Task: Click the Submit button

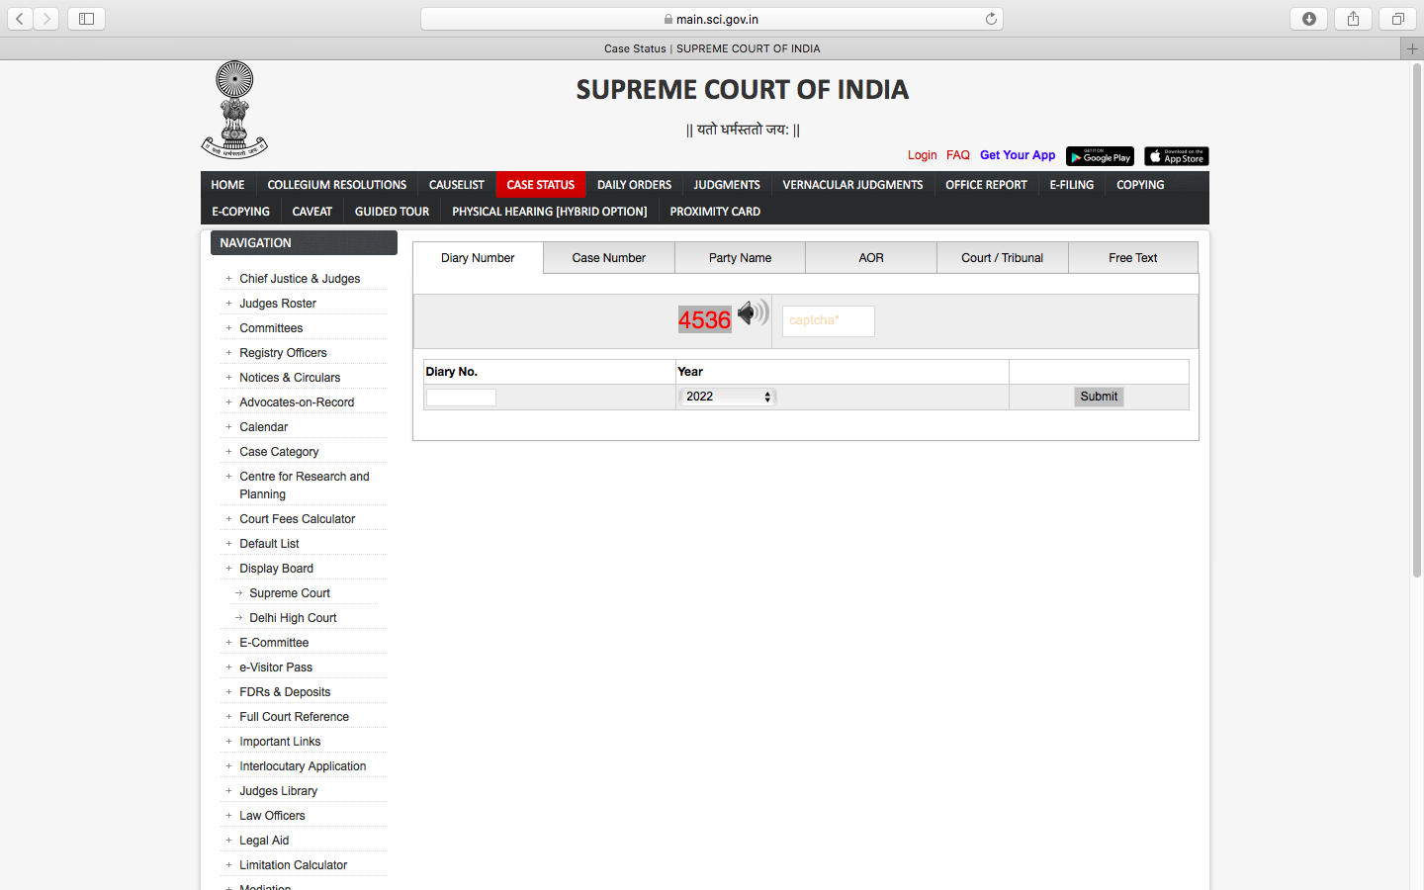Action: 1099,397
